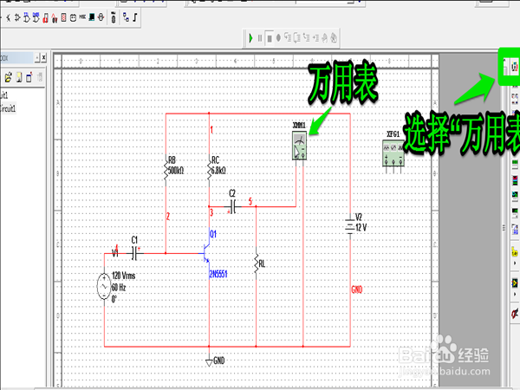Place a hierarchical block

126,17
